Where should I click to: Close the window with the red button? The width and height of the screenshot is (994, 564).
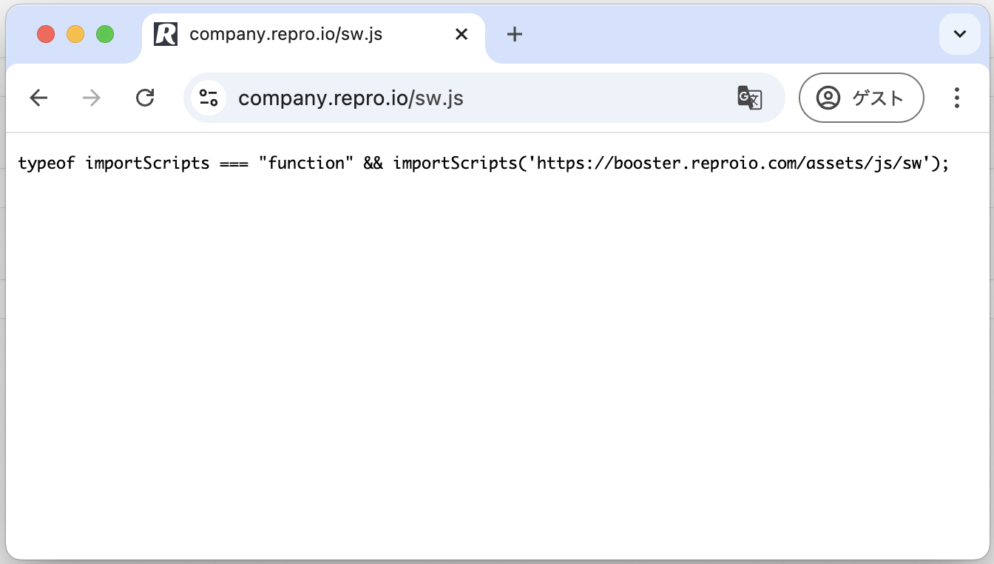[46, 34]
